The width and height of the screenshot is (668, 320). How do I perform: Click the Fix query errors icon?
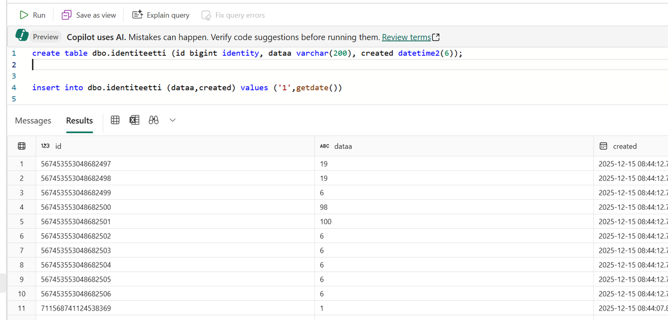tap(206, 15)
